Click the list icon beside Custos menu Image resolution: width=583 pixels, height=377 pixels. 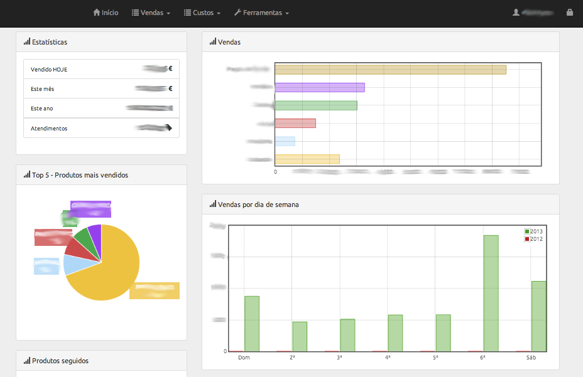(187, 13)
